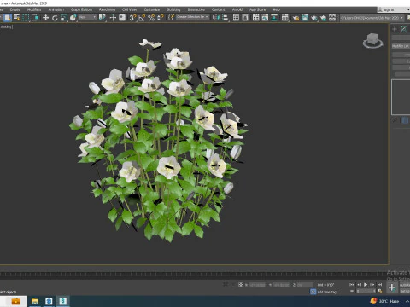Toggle Percent Snap
The width and height of the screenshot is (410, 307).
151,18
